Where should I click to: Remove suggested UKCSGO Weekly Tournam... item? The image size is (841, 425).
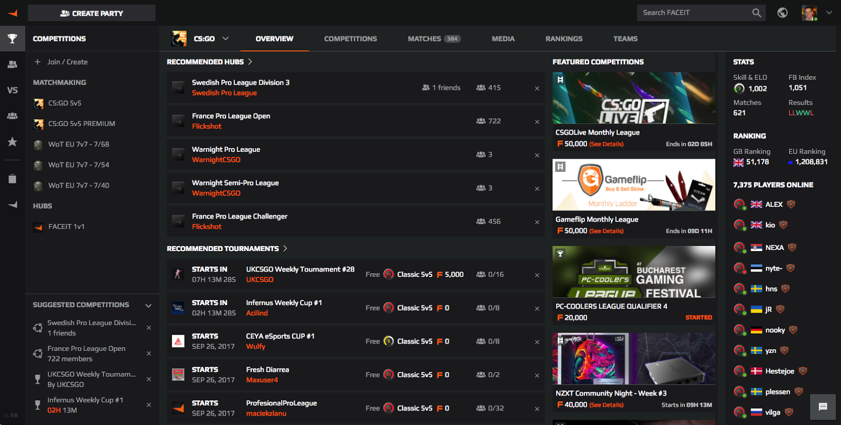[x=149, y=379]
